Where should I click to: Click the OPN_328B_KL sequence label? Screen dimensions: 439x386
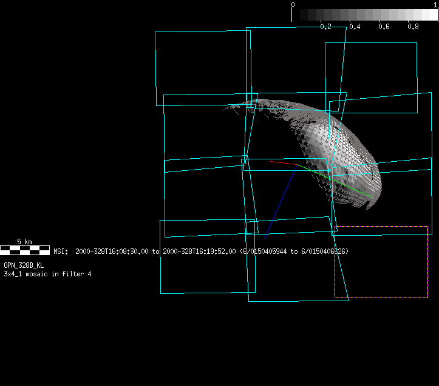(24, 265)
